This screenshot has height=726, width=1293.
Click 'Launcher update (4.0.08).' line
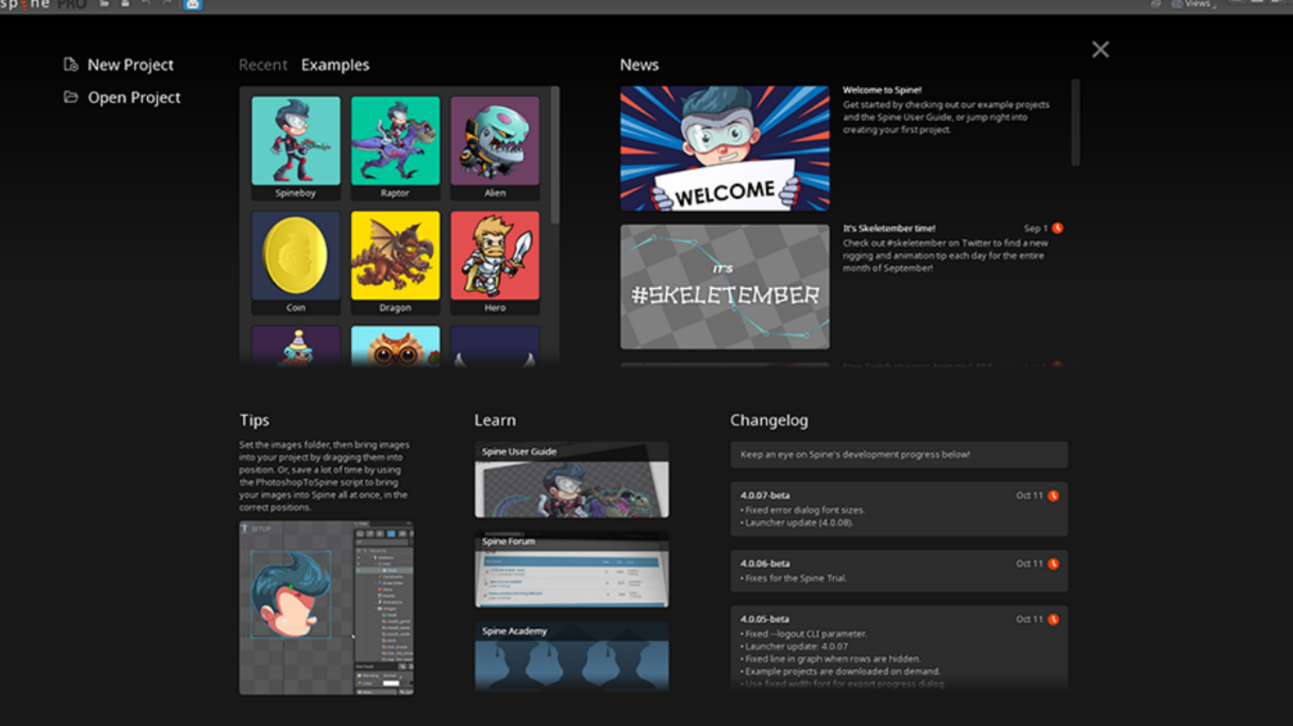pyautogui.click(x=797, y=522)
